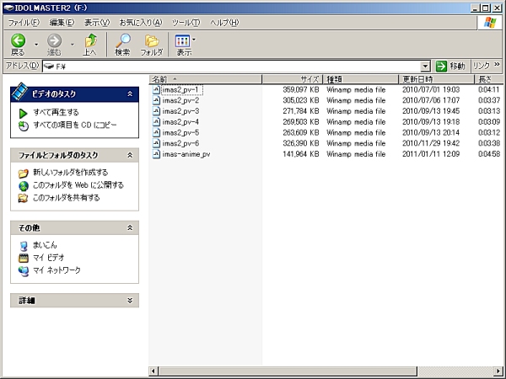Click すべての項目を CD にコピー link
Viewport: 506px width, 379px height.
click(x=75, y=125)
